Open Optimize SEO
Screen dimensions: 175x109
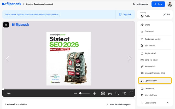[x=155, y=81]
